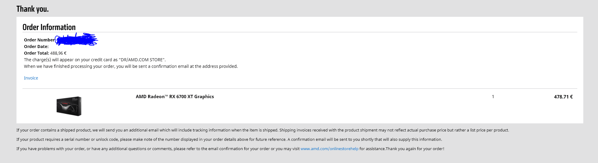The image size is (598, 163).
Task: Click the Radeon graphics card box thumbnail
Action: click(x=69, y=106)
